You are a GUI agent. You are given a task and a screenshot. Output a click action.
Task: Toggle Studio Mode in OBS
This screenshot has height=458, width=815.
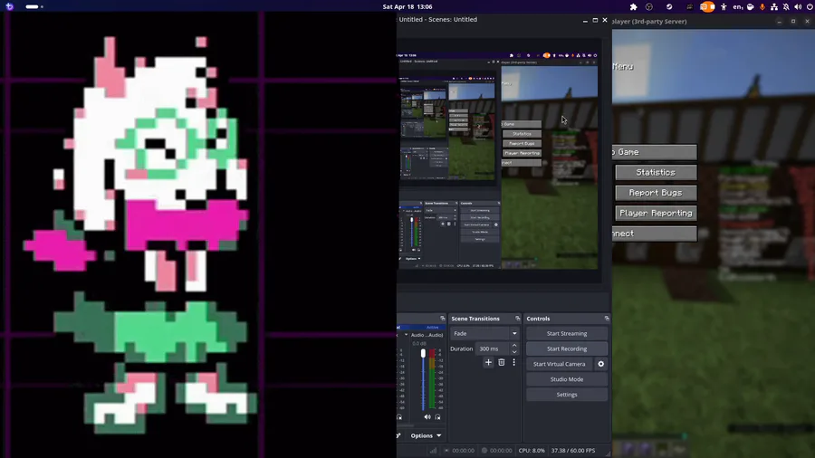[x=567, y=379]
